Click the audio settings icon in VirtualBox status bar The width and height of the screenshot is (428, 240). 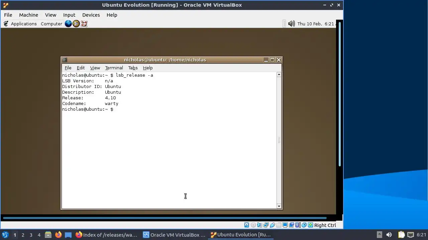point(259,225)
